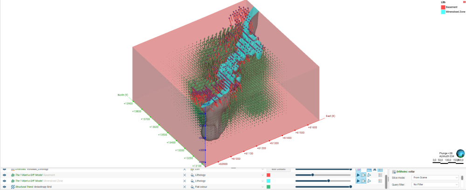Toggle Basement outline triangle icon
This screenshot has height=190, width=466.
[x=369, y=175]
